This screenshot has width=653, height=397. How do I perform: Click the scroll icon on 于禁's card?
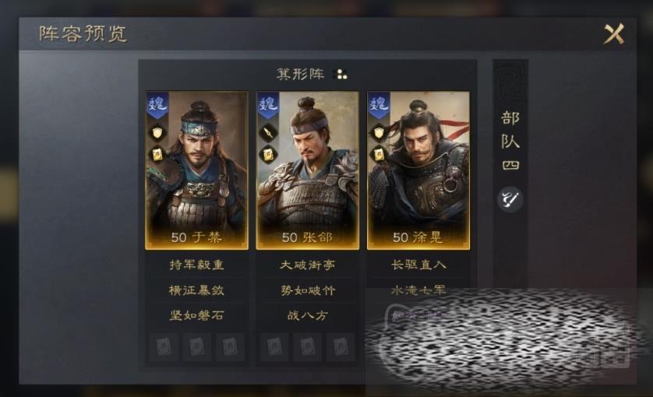(157, 155)
